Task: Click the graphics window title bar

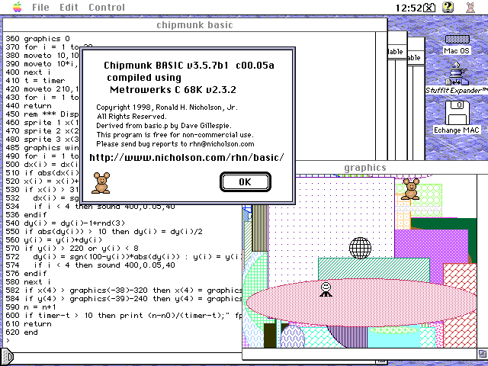Action: point(365,168)
